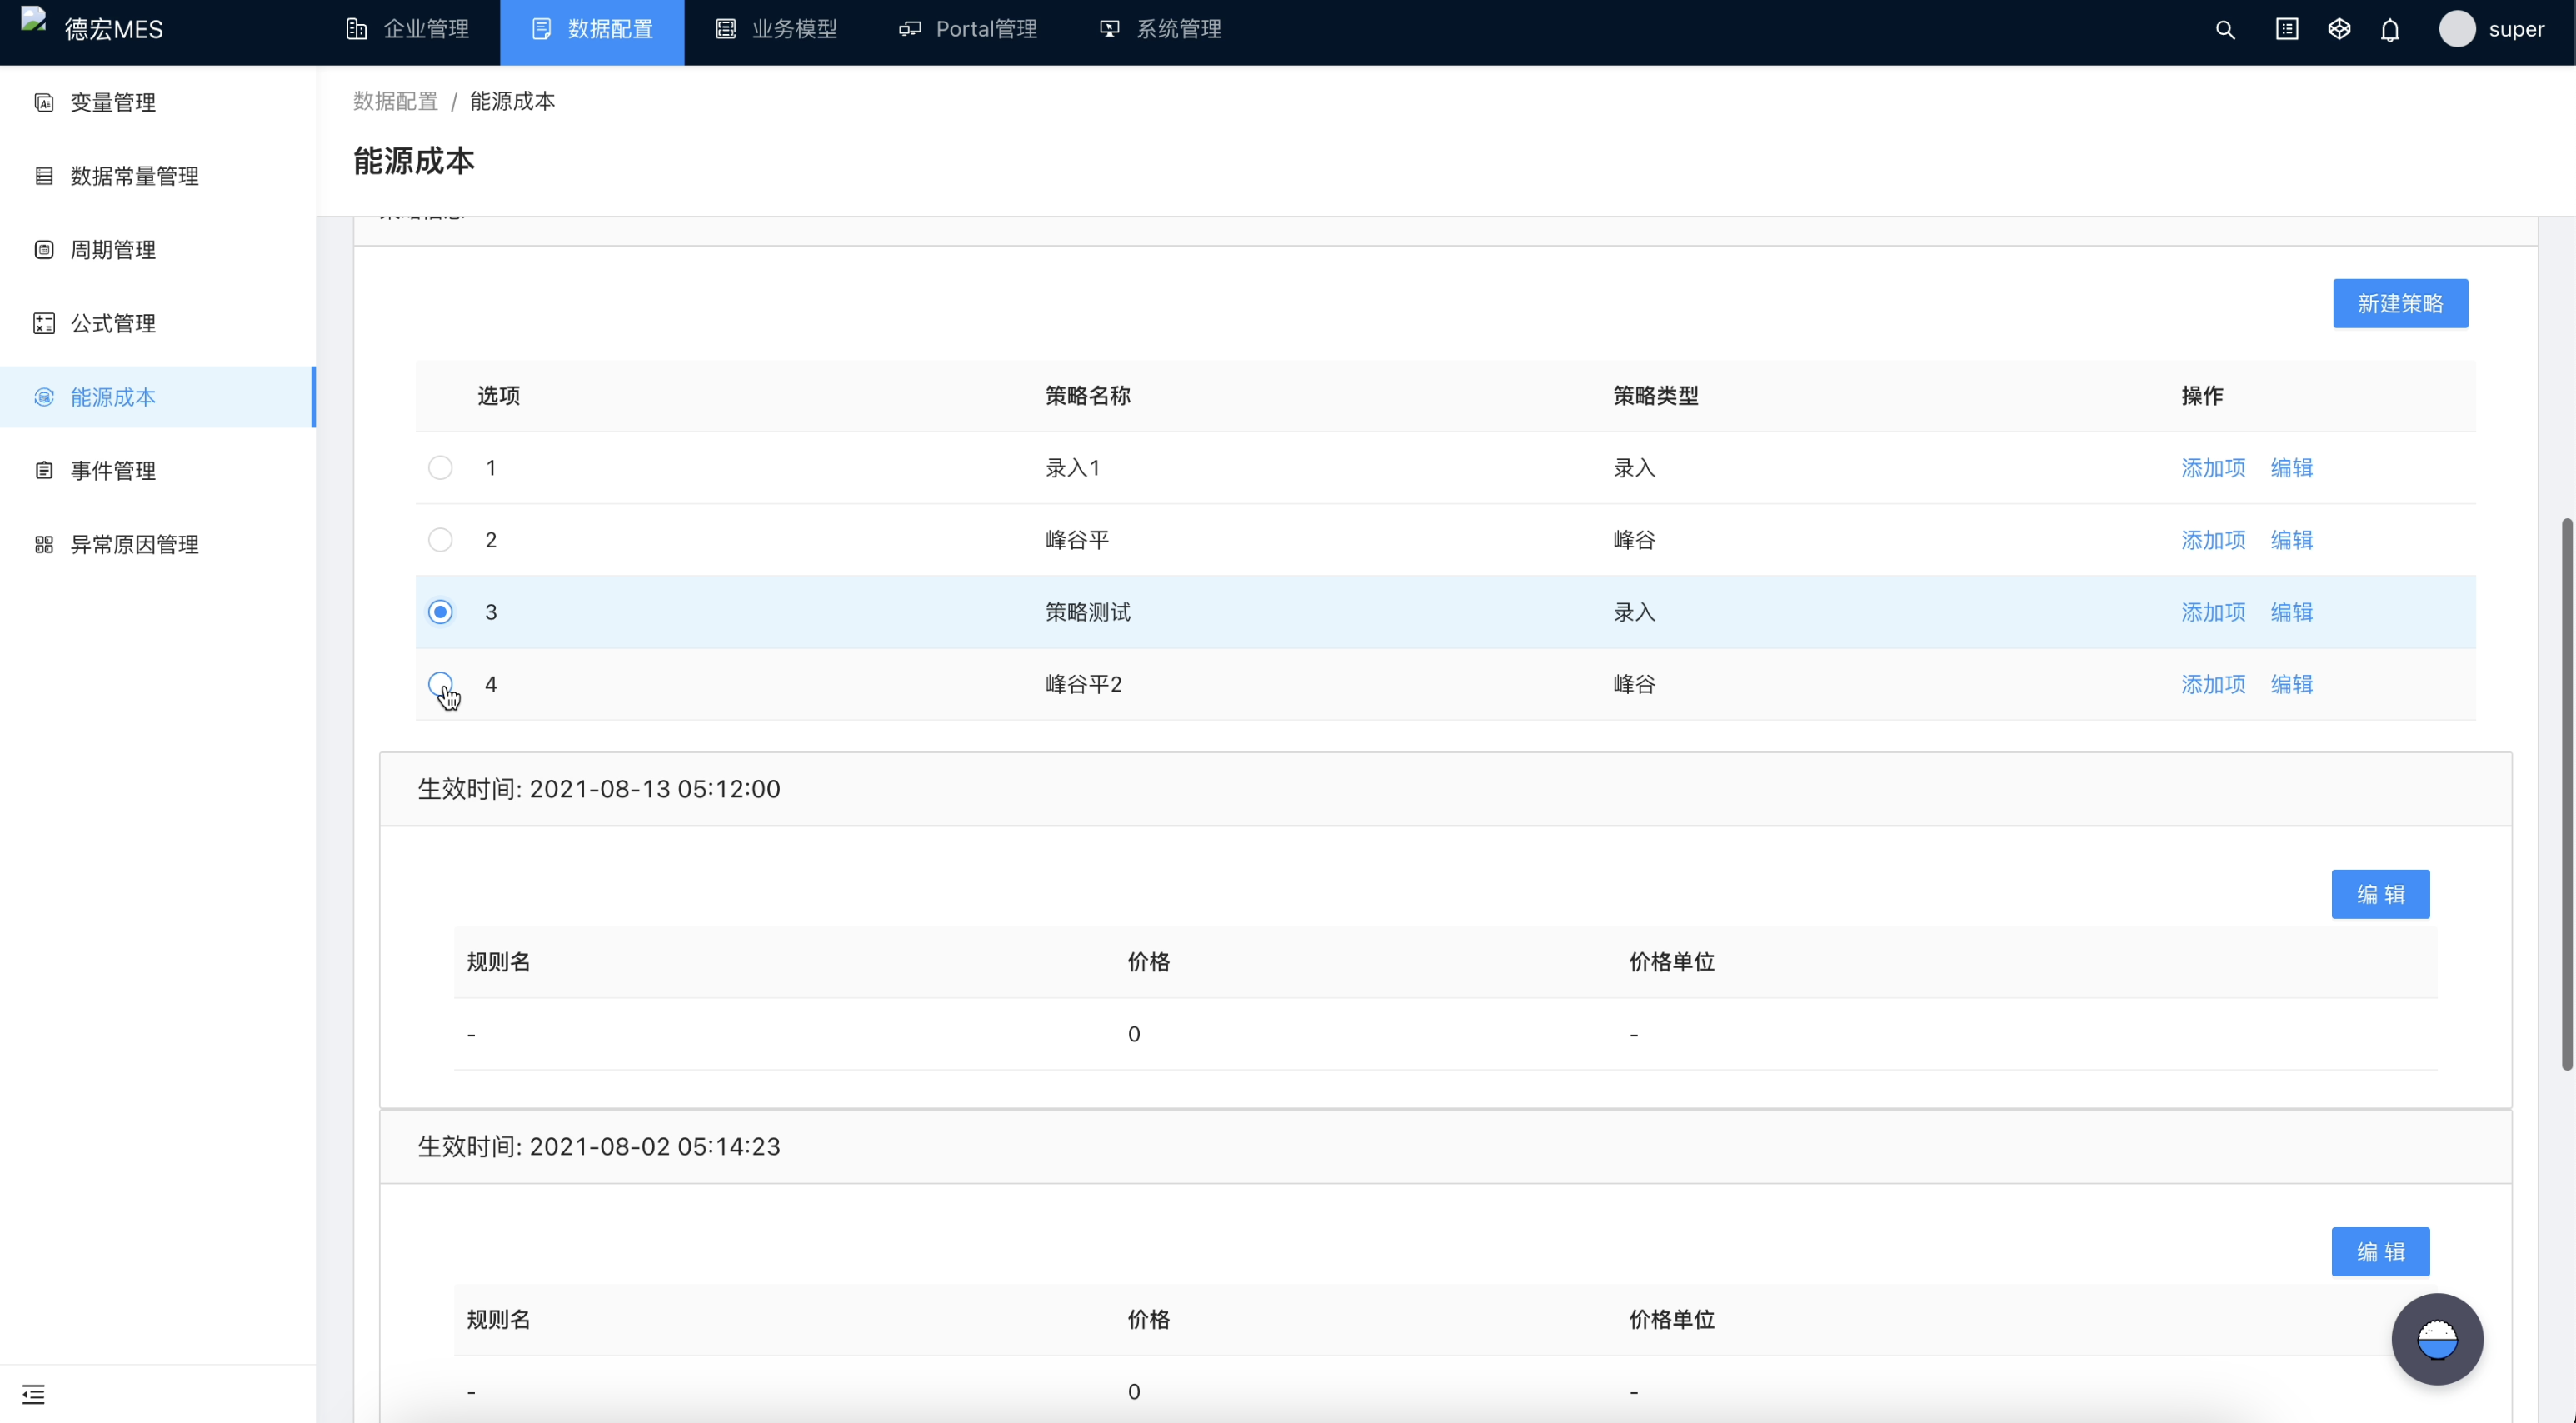2576x1423 pixels.
Task: Open the 系统管理 top menu
Action: pos(1161,32)
